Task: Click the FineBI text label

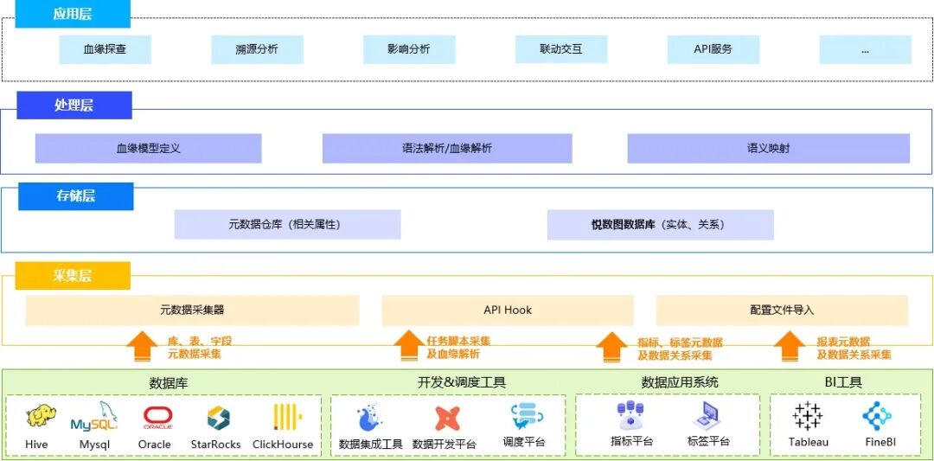Action: (880, 443)
